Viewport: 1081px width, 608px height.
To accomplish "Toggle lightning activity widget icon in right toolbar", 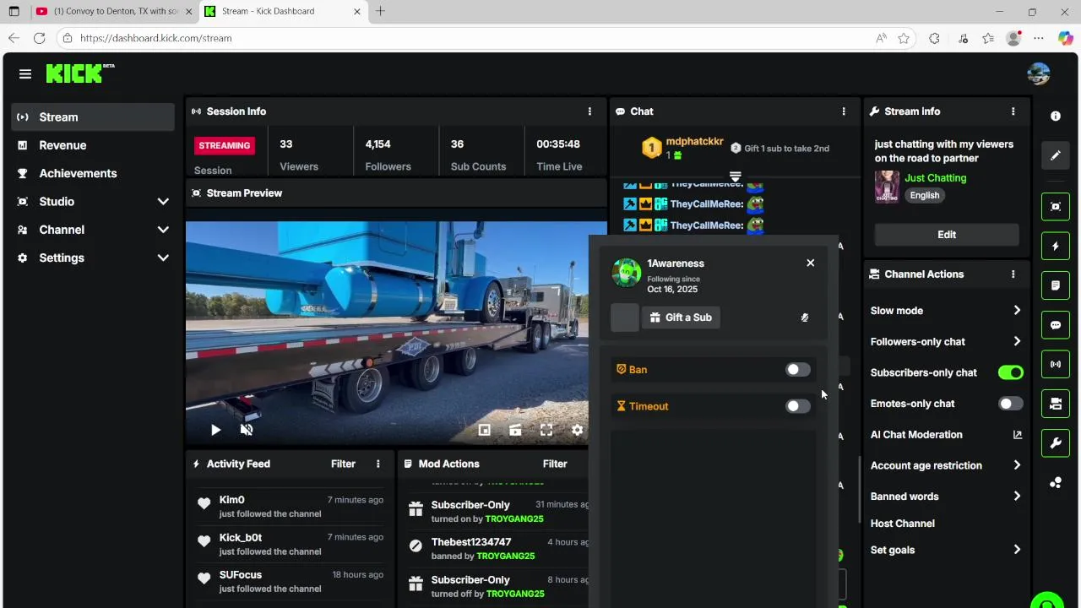I will 1056,247.
